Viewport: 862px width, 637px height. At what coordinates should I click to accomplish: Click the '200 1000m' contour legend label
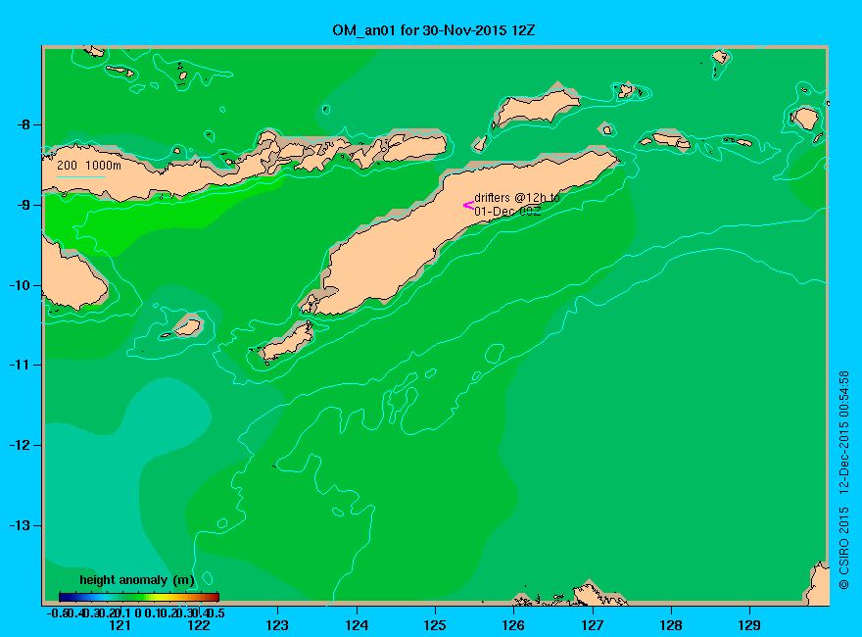(x=89, y=165)
